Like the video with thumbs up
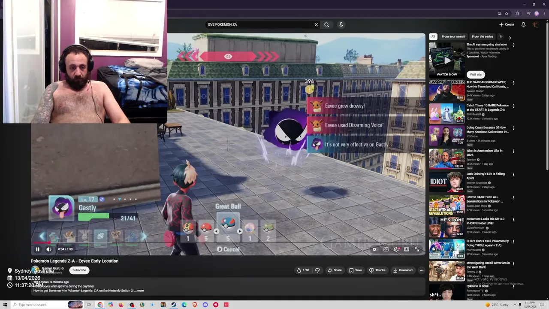Screen dimensions: 549x309 click(303, 270)
